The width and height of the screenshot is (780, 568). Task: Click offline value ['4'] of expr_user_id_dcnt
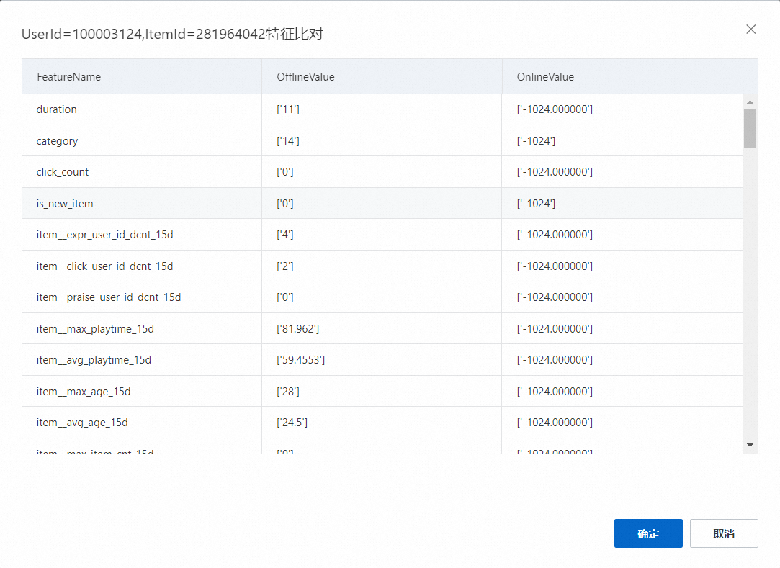click(x=285, y=235)
